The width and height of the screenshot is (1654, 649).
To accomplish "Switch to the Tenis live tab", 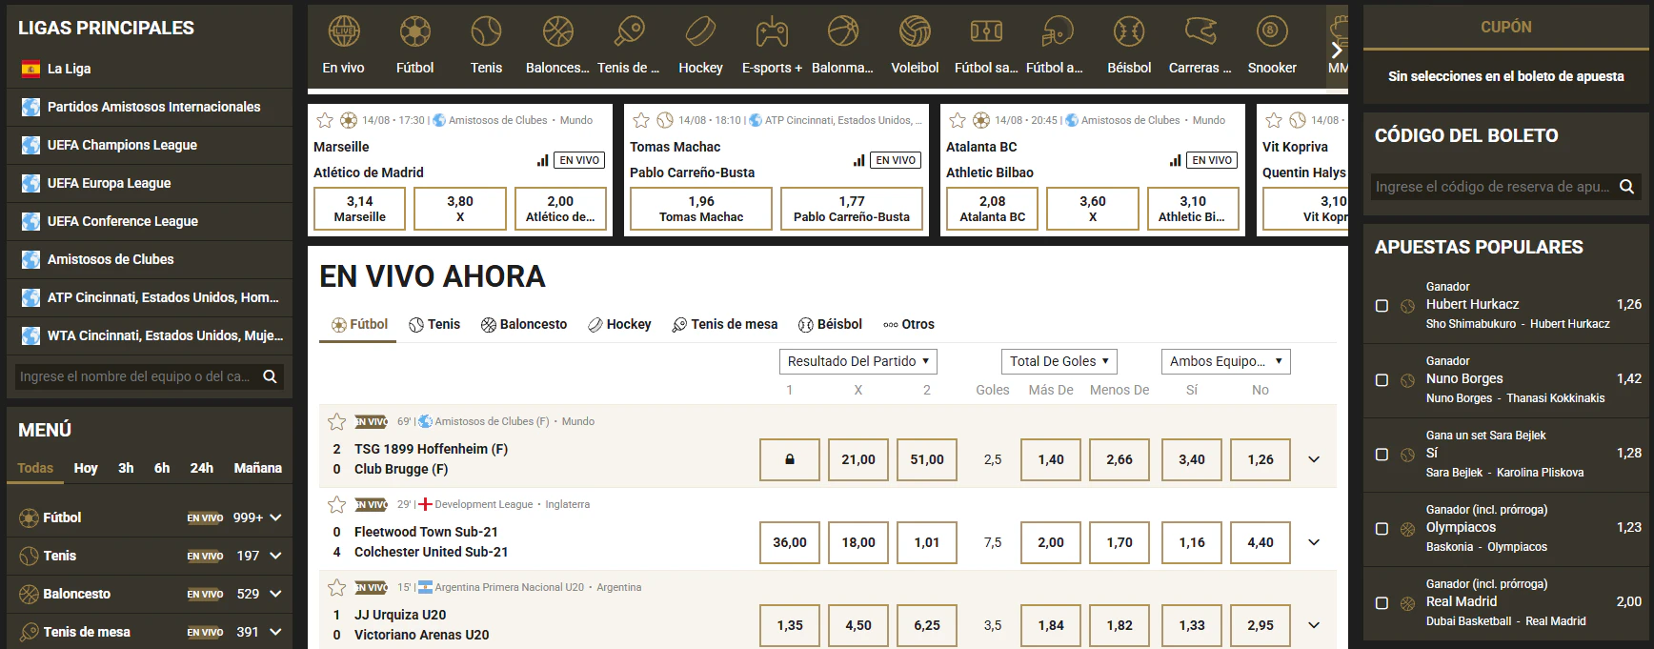I will 434,324.
